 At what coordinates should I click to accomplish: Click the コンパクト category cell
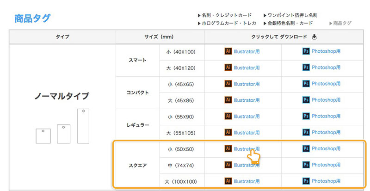[137, 92]
